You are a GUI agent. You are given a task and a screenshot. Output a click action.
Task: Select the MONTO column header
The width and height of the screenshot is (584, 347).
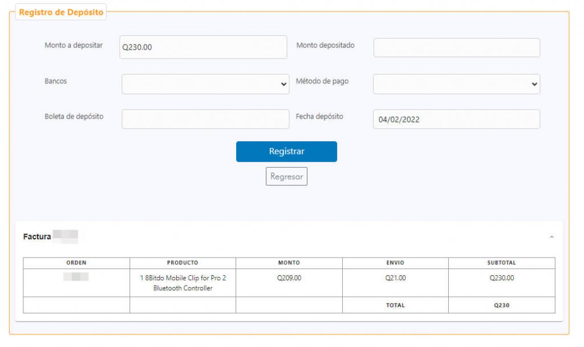[289, 263]
